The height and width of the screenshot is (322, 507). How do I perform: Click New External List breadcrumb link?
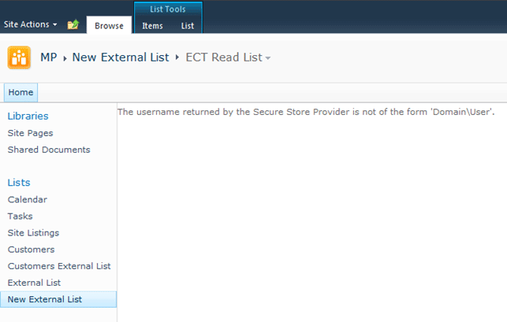pos(121,57)
